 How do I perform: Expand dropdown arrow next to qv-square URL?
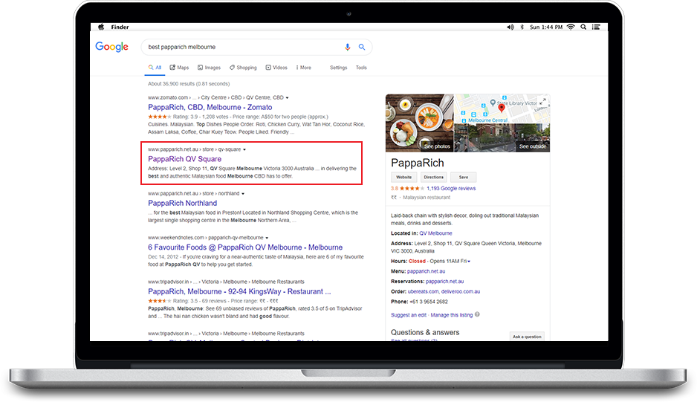tap(244, 149)
